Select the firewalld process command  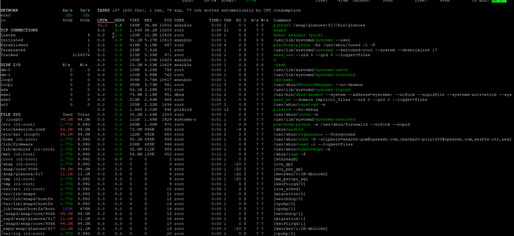pyautogui.click(x=341, y=125)
